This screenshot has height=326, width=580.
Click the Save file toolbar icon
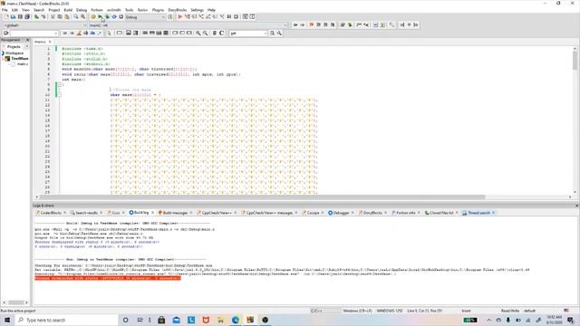click(20, 17)
